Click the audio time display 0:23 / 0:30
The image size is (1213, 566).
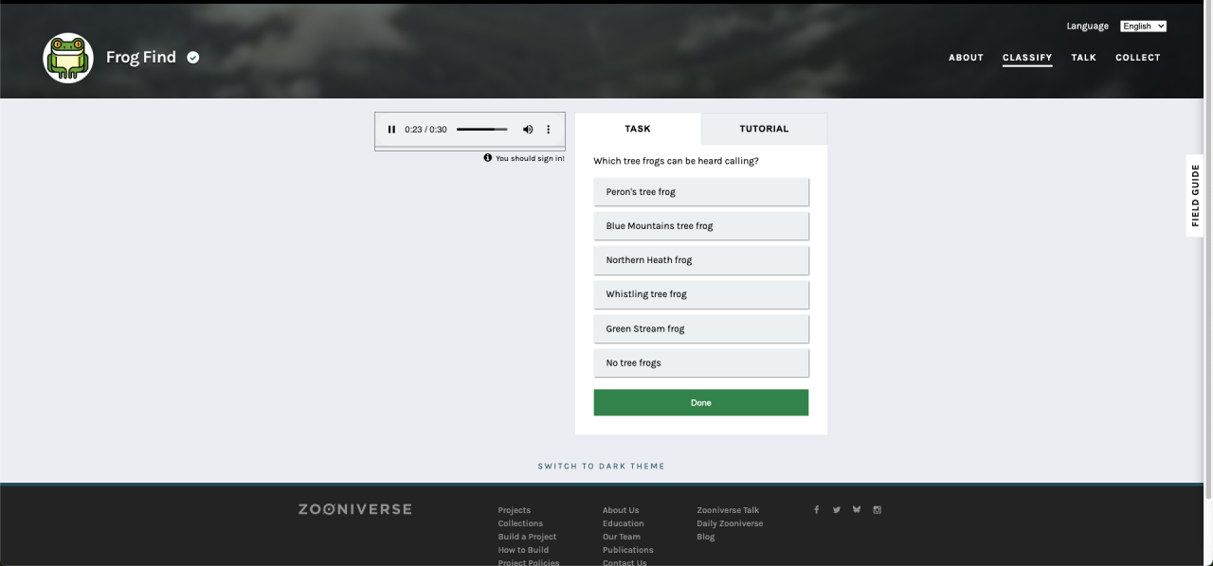coord(425,130)
